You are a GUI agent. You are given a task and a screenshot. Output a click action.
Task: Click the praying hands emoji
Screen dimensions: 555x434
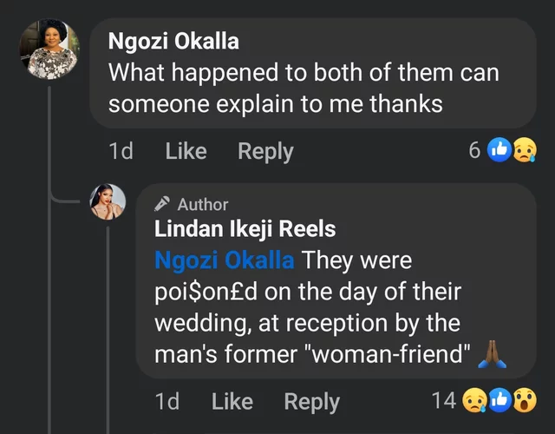pyautogui.click(x=490, y=355)
